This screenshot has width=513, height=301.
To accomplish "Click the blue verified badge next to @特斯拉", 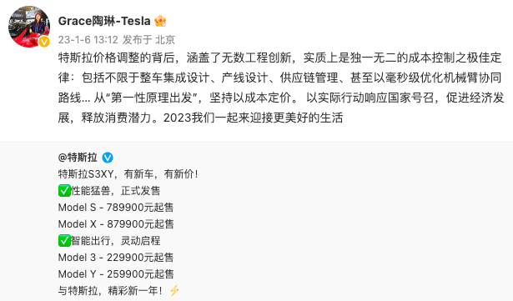I will coord(108,158).
